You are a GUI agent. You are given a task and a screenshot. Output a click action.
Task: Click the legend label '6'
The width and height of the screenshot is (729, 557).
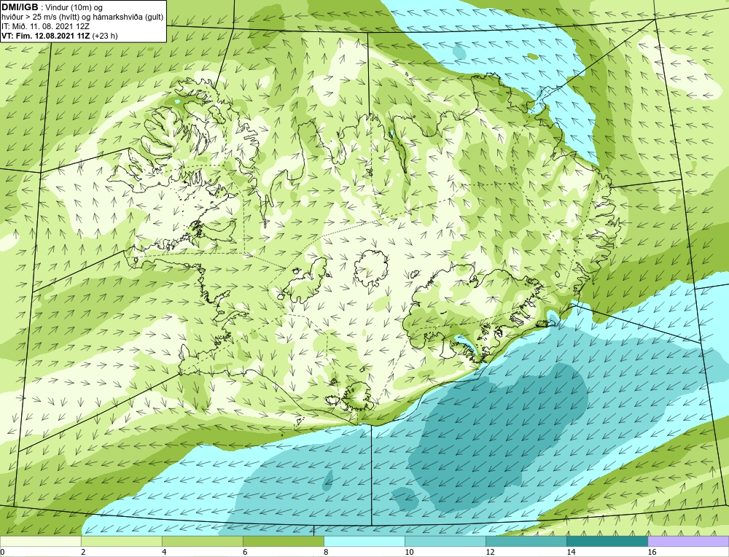tap(245, 552)
